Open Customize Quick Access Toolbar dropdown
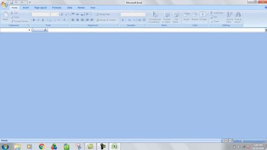267x150 pixels. (x=30, y=2)
